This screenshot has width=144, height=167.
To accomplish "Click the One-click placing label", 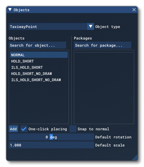I will point(47,129).
